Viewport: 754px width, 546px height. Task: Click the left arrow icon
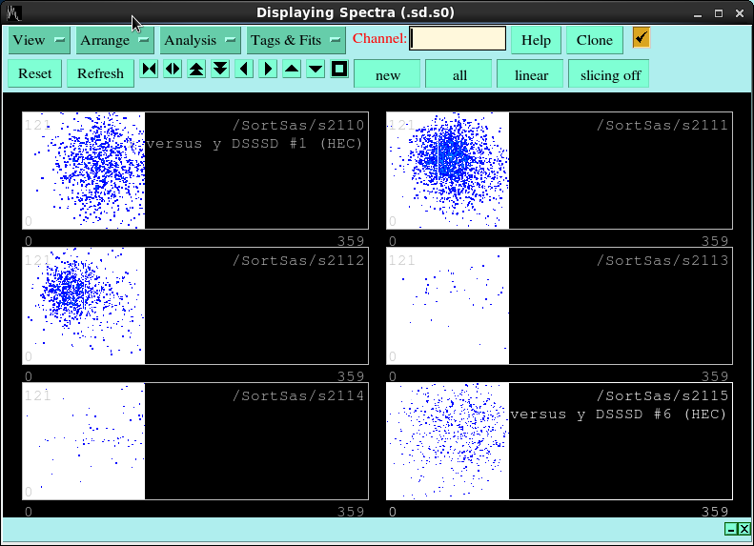(x=244, y=70)
